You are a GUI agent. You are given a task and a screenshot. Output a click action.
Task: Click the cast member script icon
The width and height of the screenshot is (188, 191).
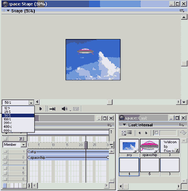coord(183,133)
